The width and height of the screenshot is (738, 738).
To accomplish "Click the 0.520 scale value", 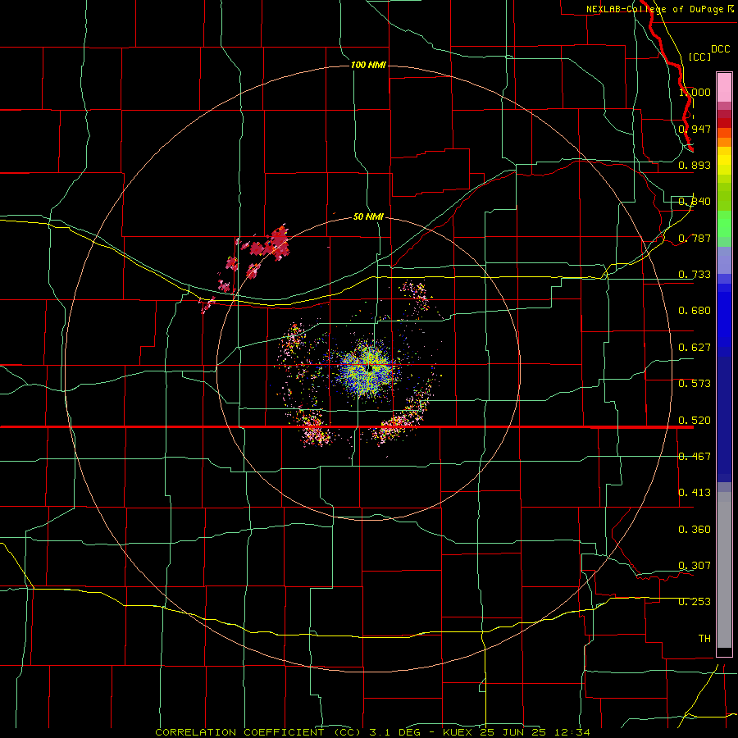I will pyautogui.click(x=695, y=421).
